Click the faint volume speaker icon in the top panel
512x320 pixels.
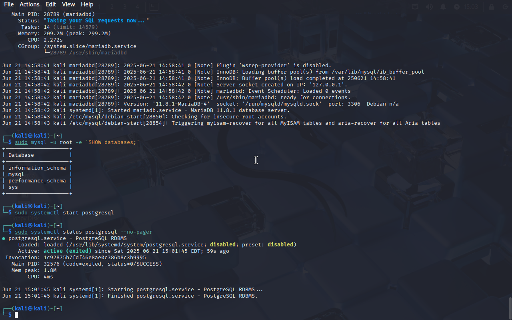click(429, 7)
